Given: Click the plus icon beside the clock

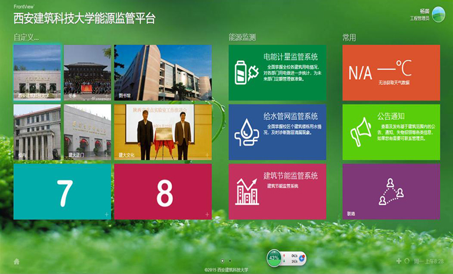Looking at the screenshot, I should (x=399, y=261).
